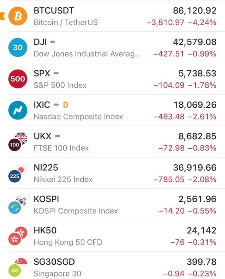Viewport: 225px width, 279px height.
Task: Click the gray status dash beside UKX
Action: (x=58, y=136)
